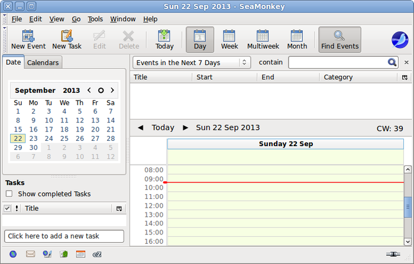Open the View menu
This screenshot has width=414, height=264.
click(57, 19)
